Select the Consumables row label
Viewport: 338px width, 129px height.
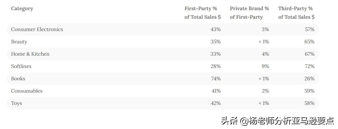click(27, 91)
